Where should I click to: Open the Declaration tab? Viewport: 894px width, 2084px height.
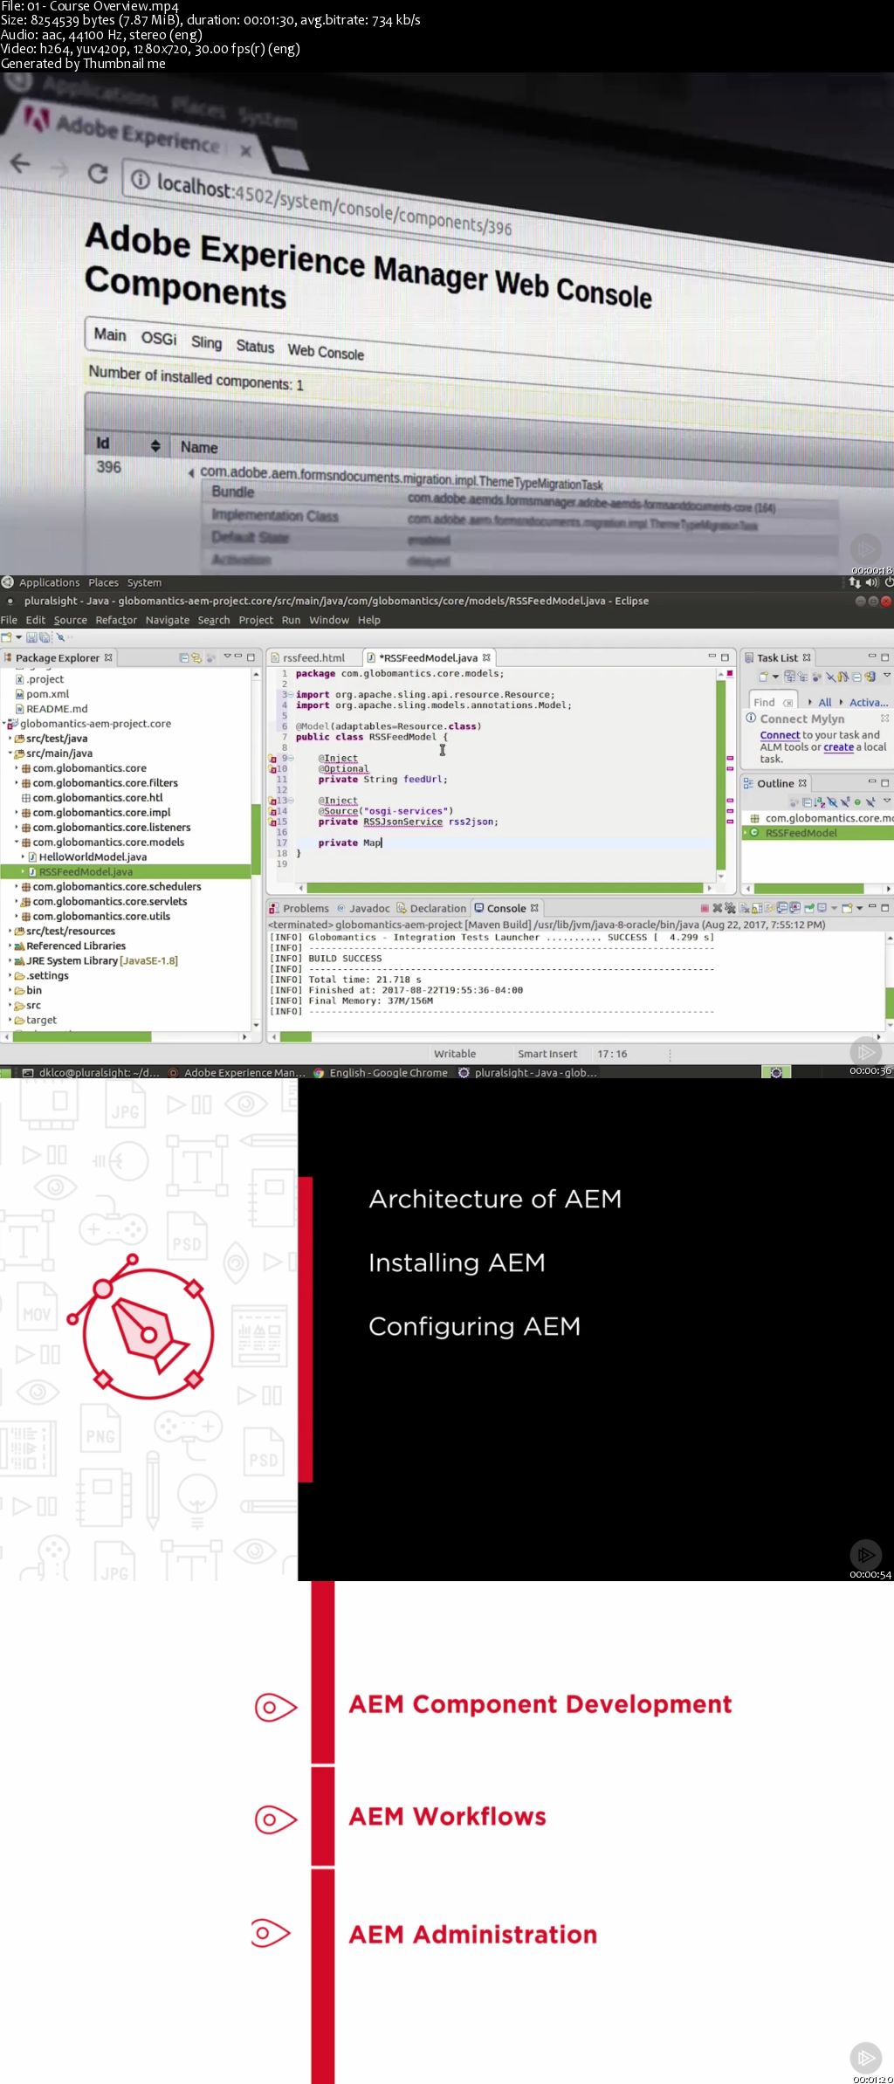pos(431,908)
